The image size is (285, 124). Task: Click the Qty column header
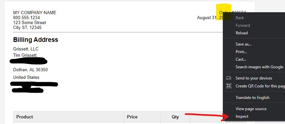pyautogui.click(x=175, y=117)
